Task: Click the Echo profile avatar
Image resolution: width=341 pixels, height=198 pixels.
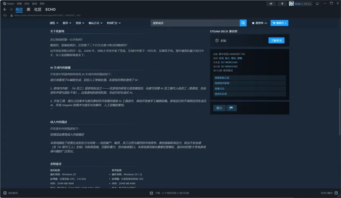Action: click(291, 4)
